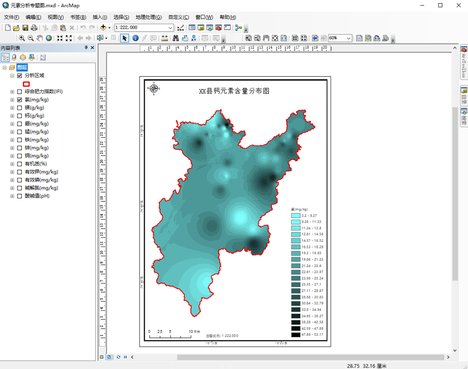The height and width of the screenshot is (369, 468).
Task: Open the Measure tool
Action: click(164, 38)
